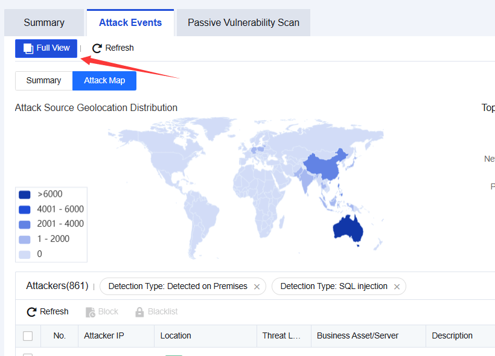Select the Attack Map view toggle
Viewport: 495px width, 356px height.
click(104, 81)
